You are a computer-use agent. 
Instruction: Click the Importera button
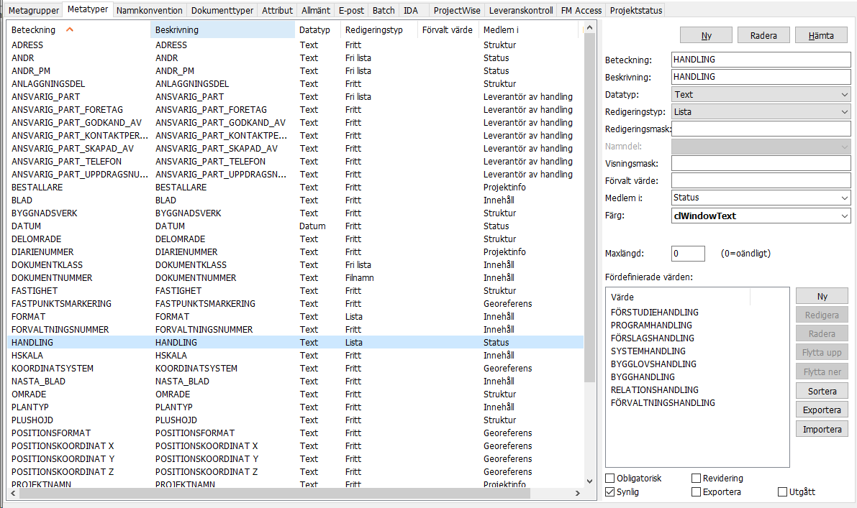pyautogui.click(x=822, y=430)
